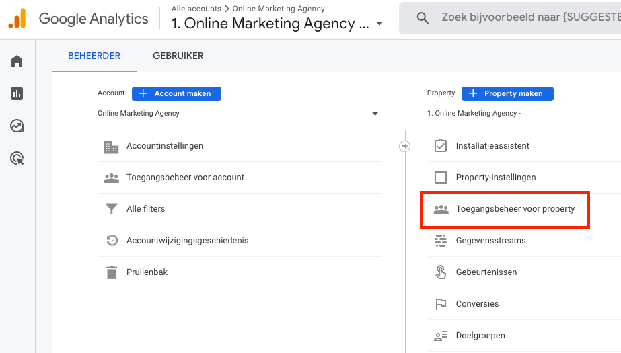Open the property selector dropdown in header
This screenshot has height=353, width=621.
(379, 24)
